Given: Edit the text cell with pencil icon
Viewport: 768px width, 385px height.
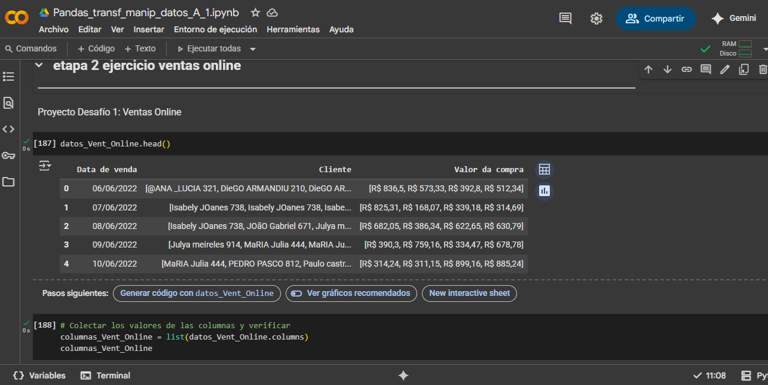Looking at the screenshot, I should [x=725, y=69].
